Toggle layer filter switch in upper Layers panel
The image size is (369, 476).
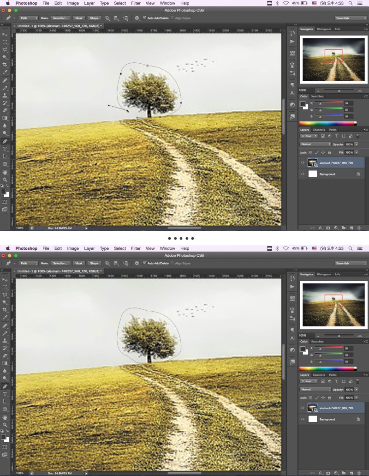(x=357, y=136)
